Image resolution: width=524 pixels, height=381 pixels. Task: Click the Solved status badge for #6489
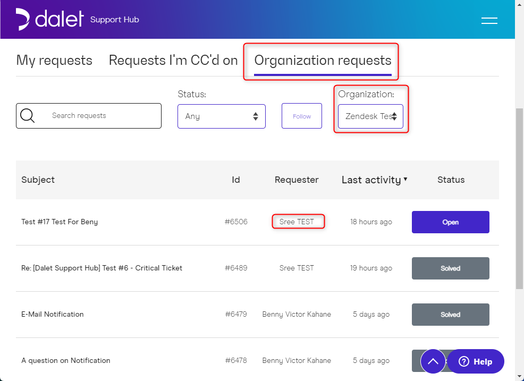(451, 268)
